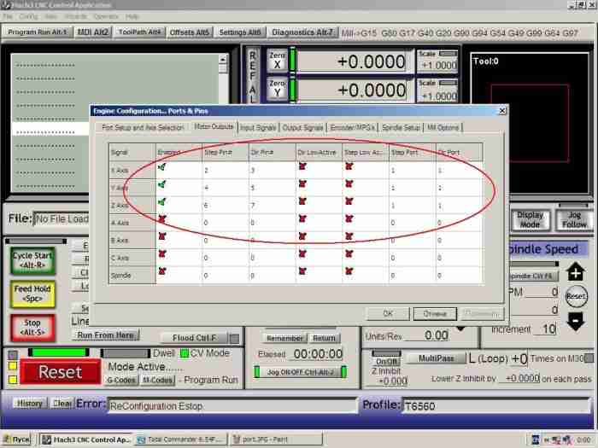Enable the C Axis motor output
Viewport: 598px width, 448px height.
point(162,253)
